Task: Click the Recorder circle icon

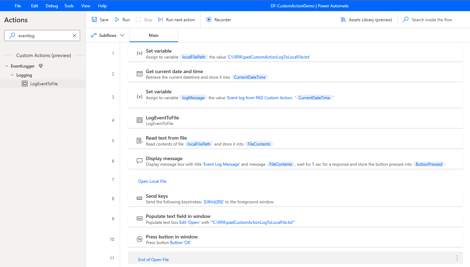Action: pos(209,20)
